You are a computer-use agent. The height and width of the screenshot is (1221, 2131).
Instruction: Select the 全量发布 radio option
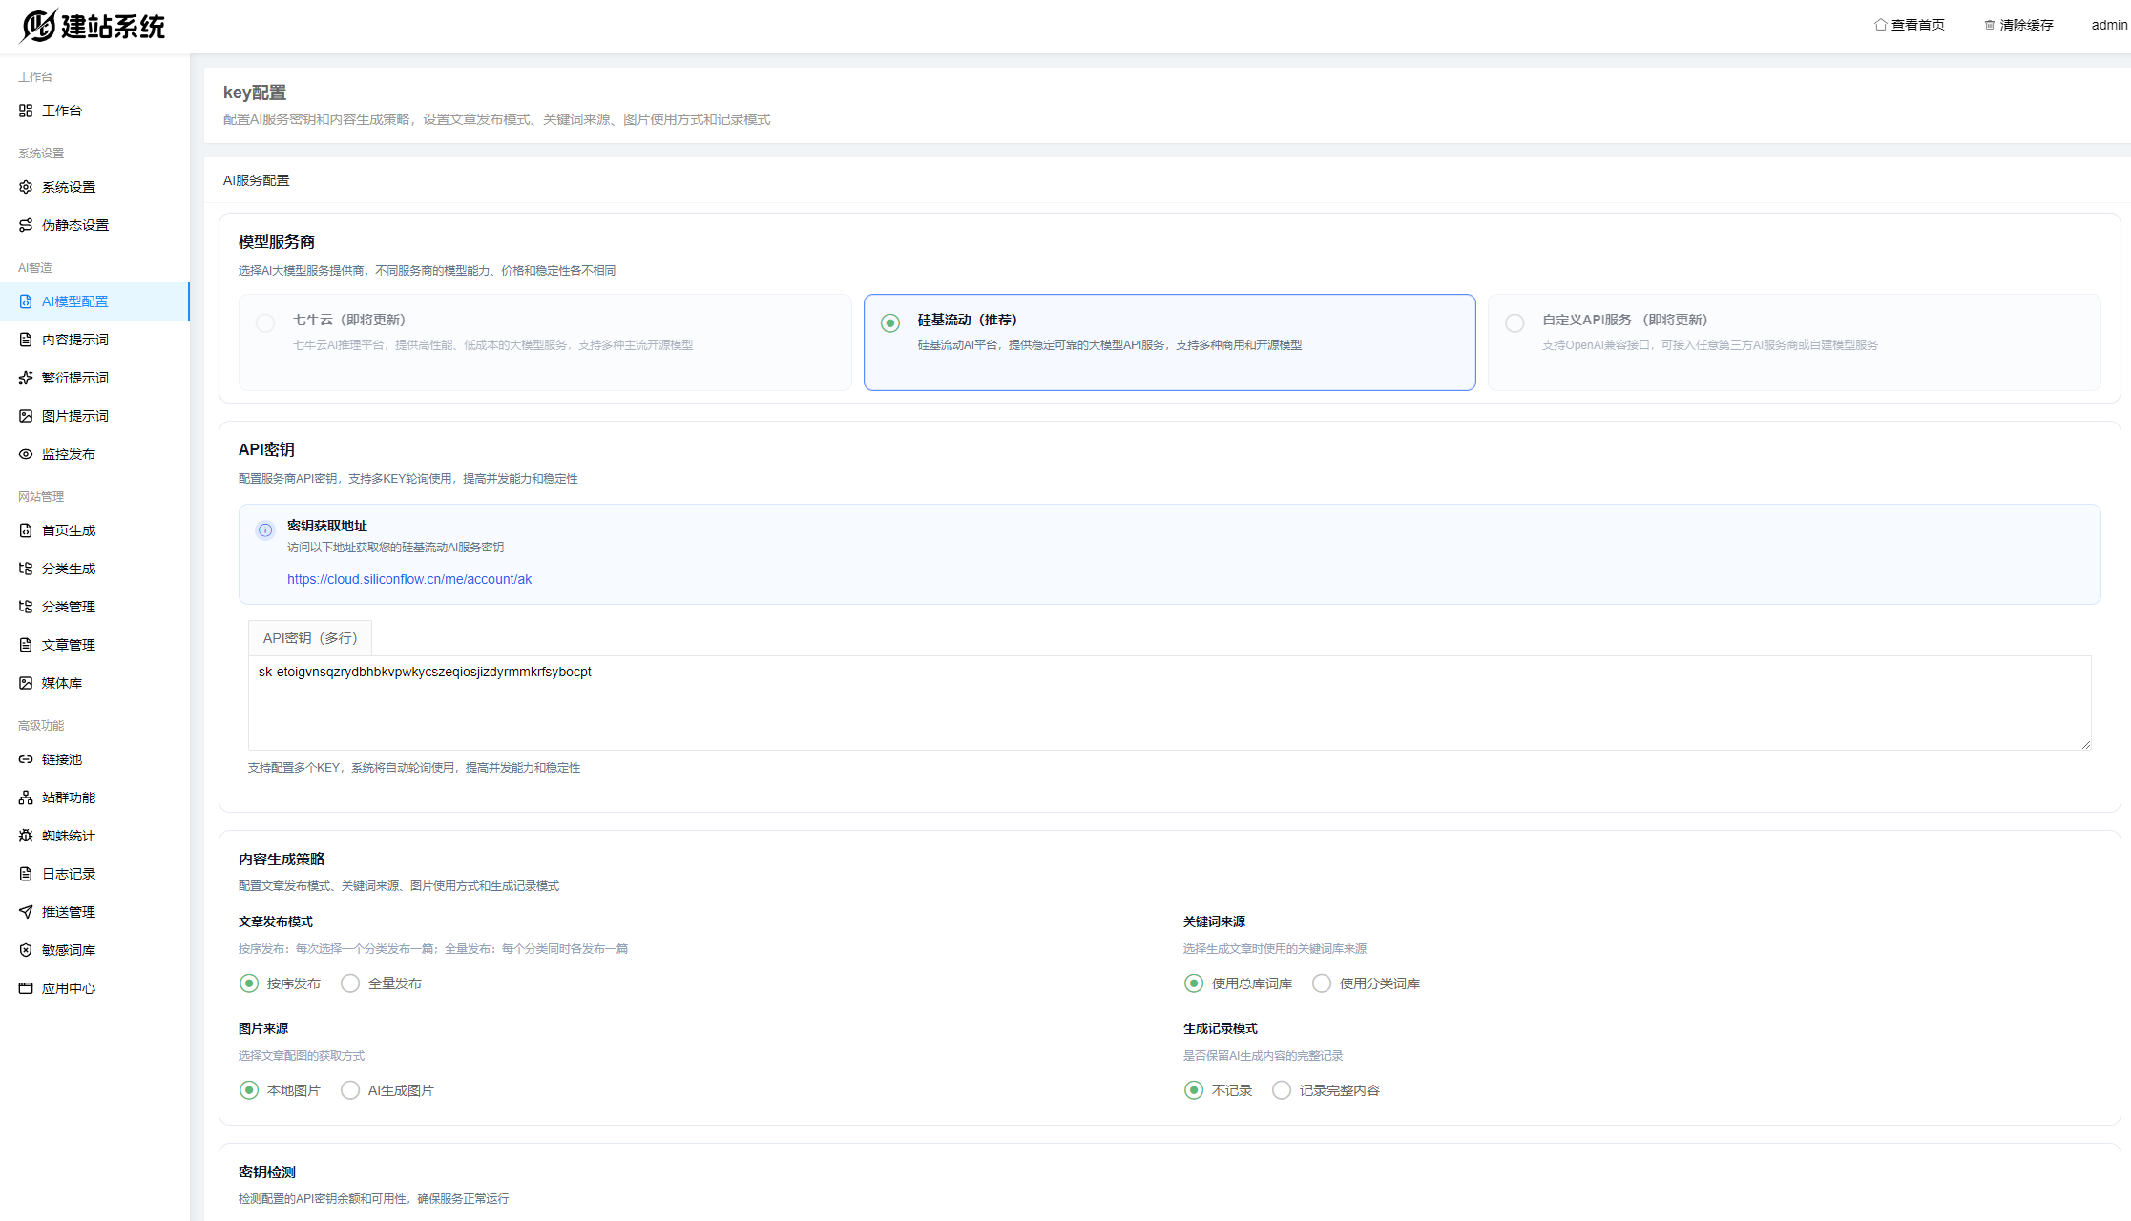pos(350,983)
